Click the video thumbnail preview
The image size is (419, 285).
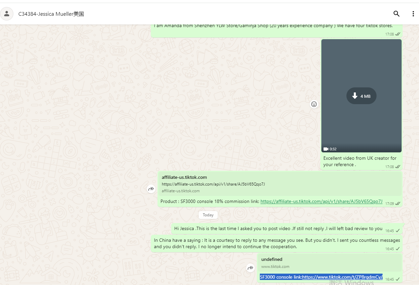(x=361, y=67)
